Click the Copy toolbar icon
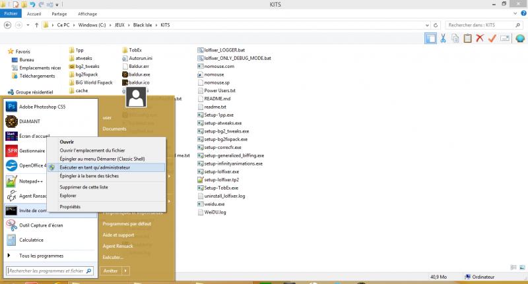Image resolution: width=528 pixels, height=284 pixels. click(x=455, y=38)
